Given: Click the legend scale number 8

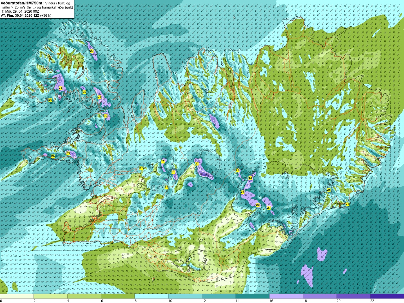Looking at the screenshot, I should point(136,301).
